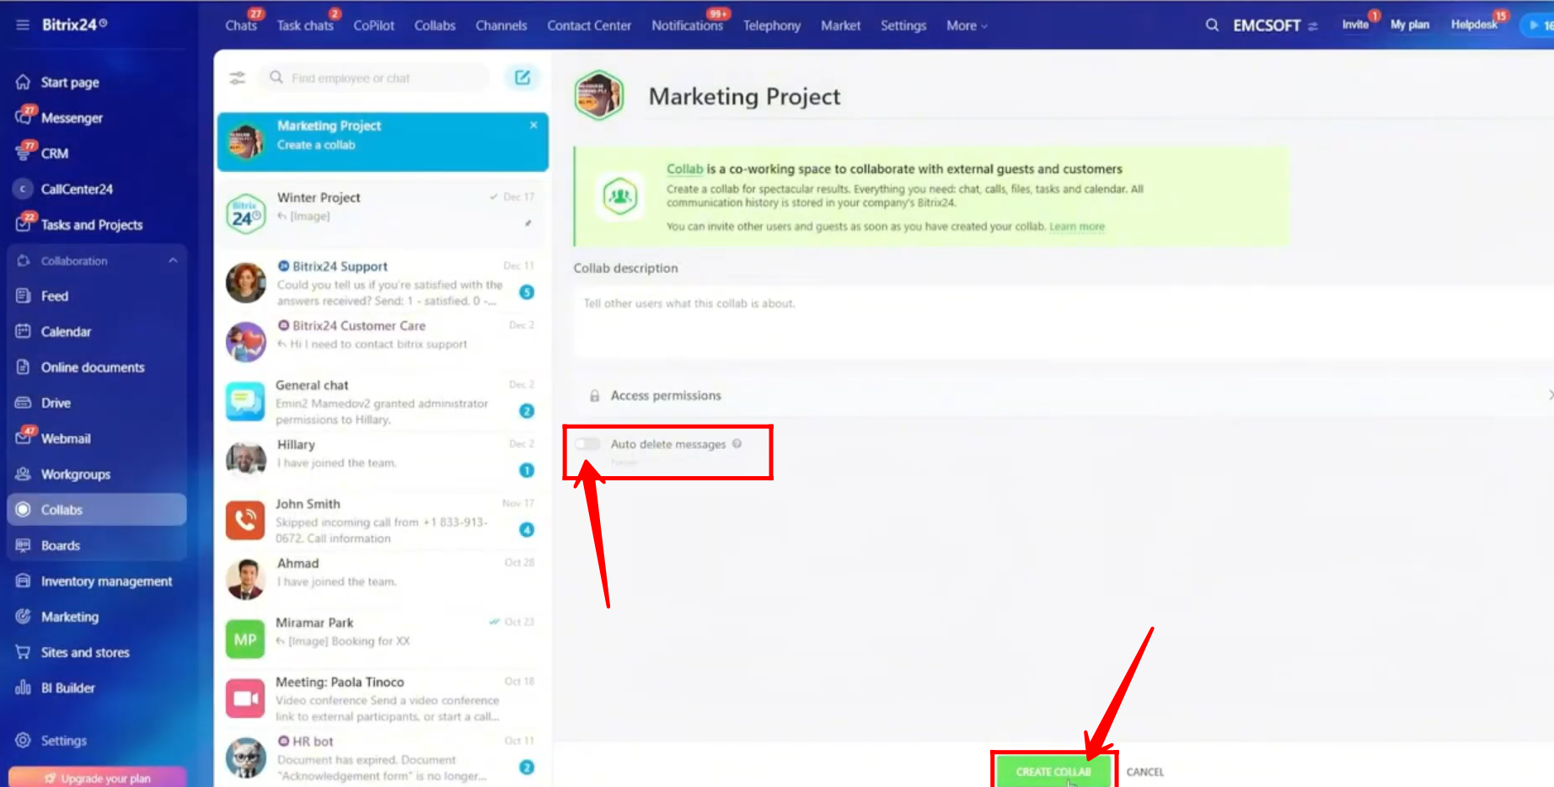Open the Drive sidebar icon
This screenshot has width=1554, height=787.
(24, 403)
